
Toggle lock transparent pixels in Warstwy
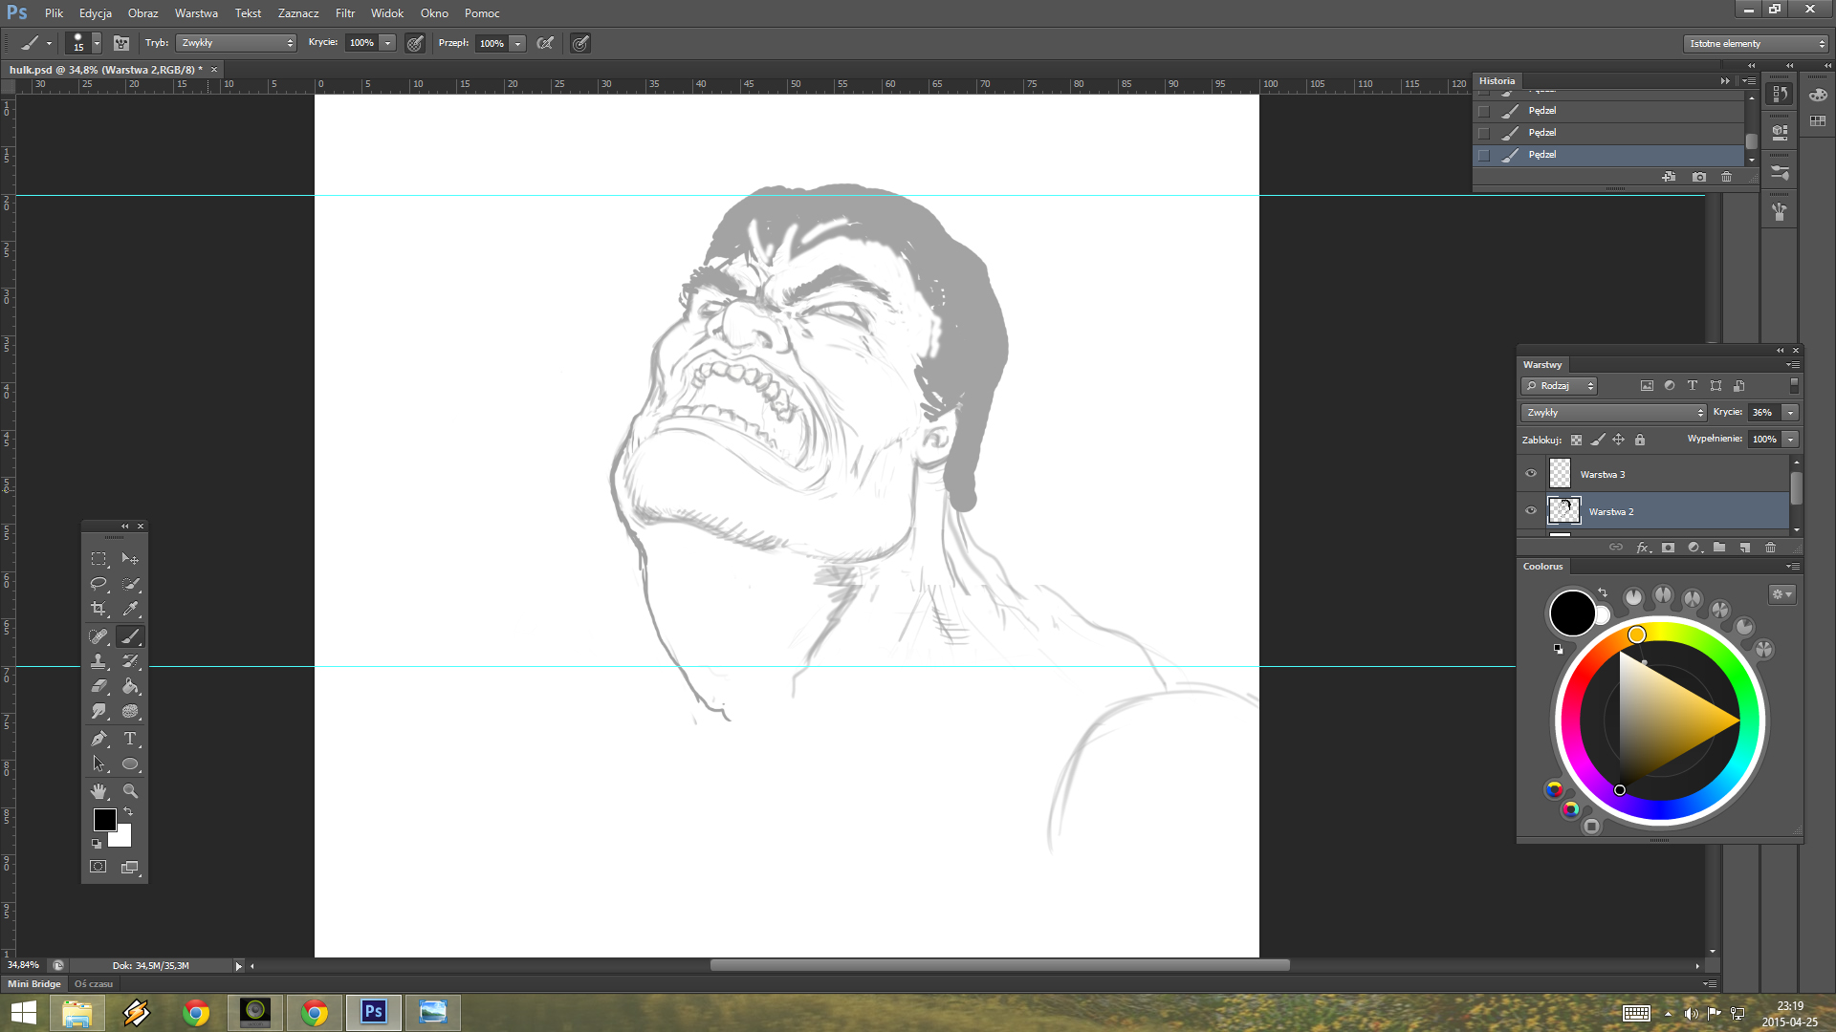pyautogui.click(x=1576, y=440)
